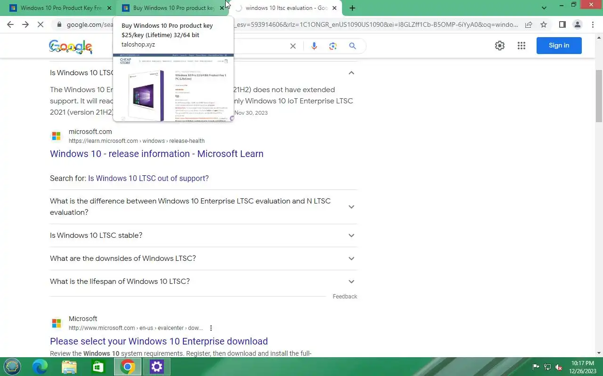Click the Nov 30, 2023 date text
603x376 pixels.
[x=251, y=113]
